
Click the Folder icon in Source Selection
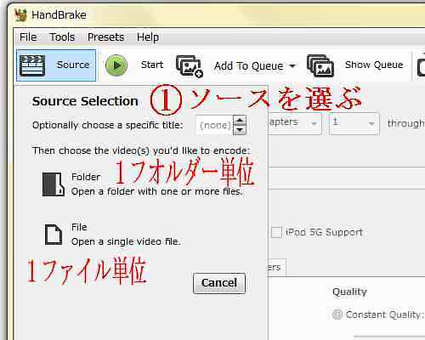pos(53,184)
